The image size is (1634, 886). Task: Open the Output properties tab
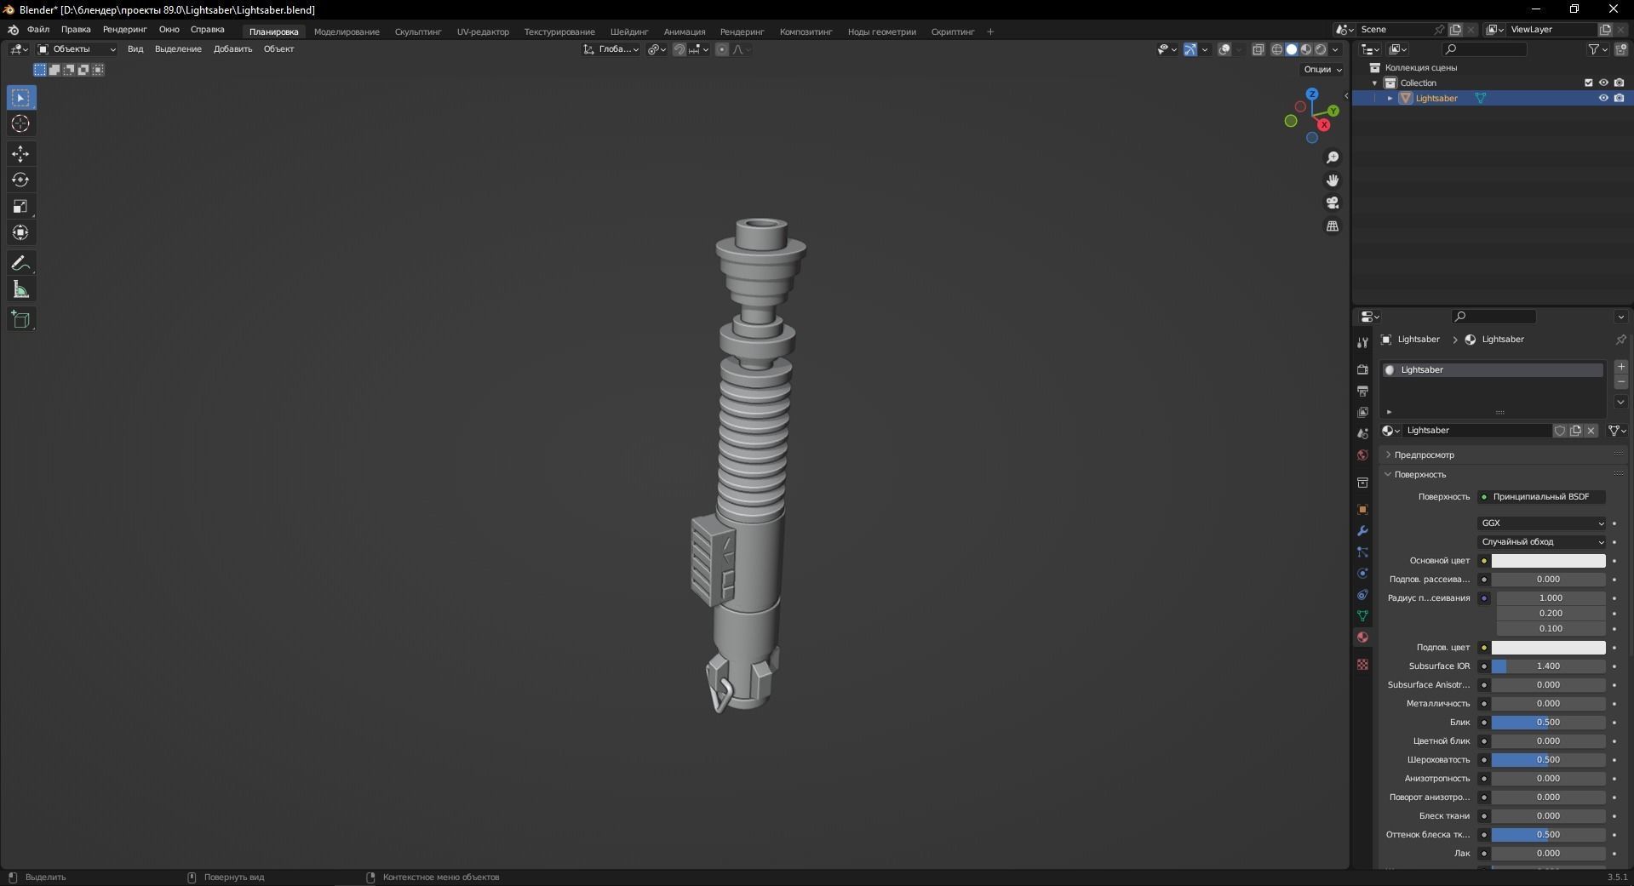click(1362, 391)
